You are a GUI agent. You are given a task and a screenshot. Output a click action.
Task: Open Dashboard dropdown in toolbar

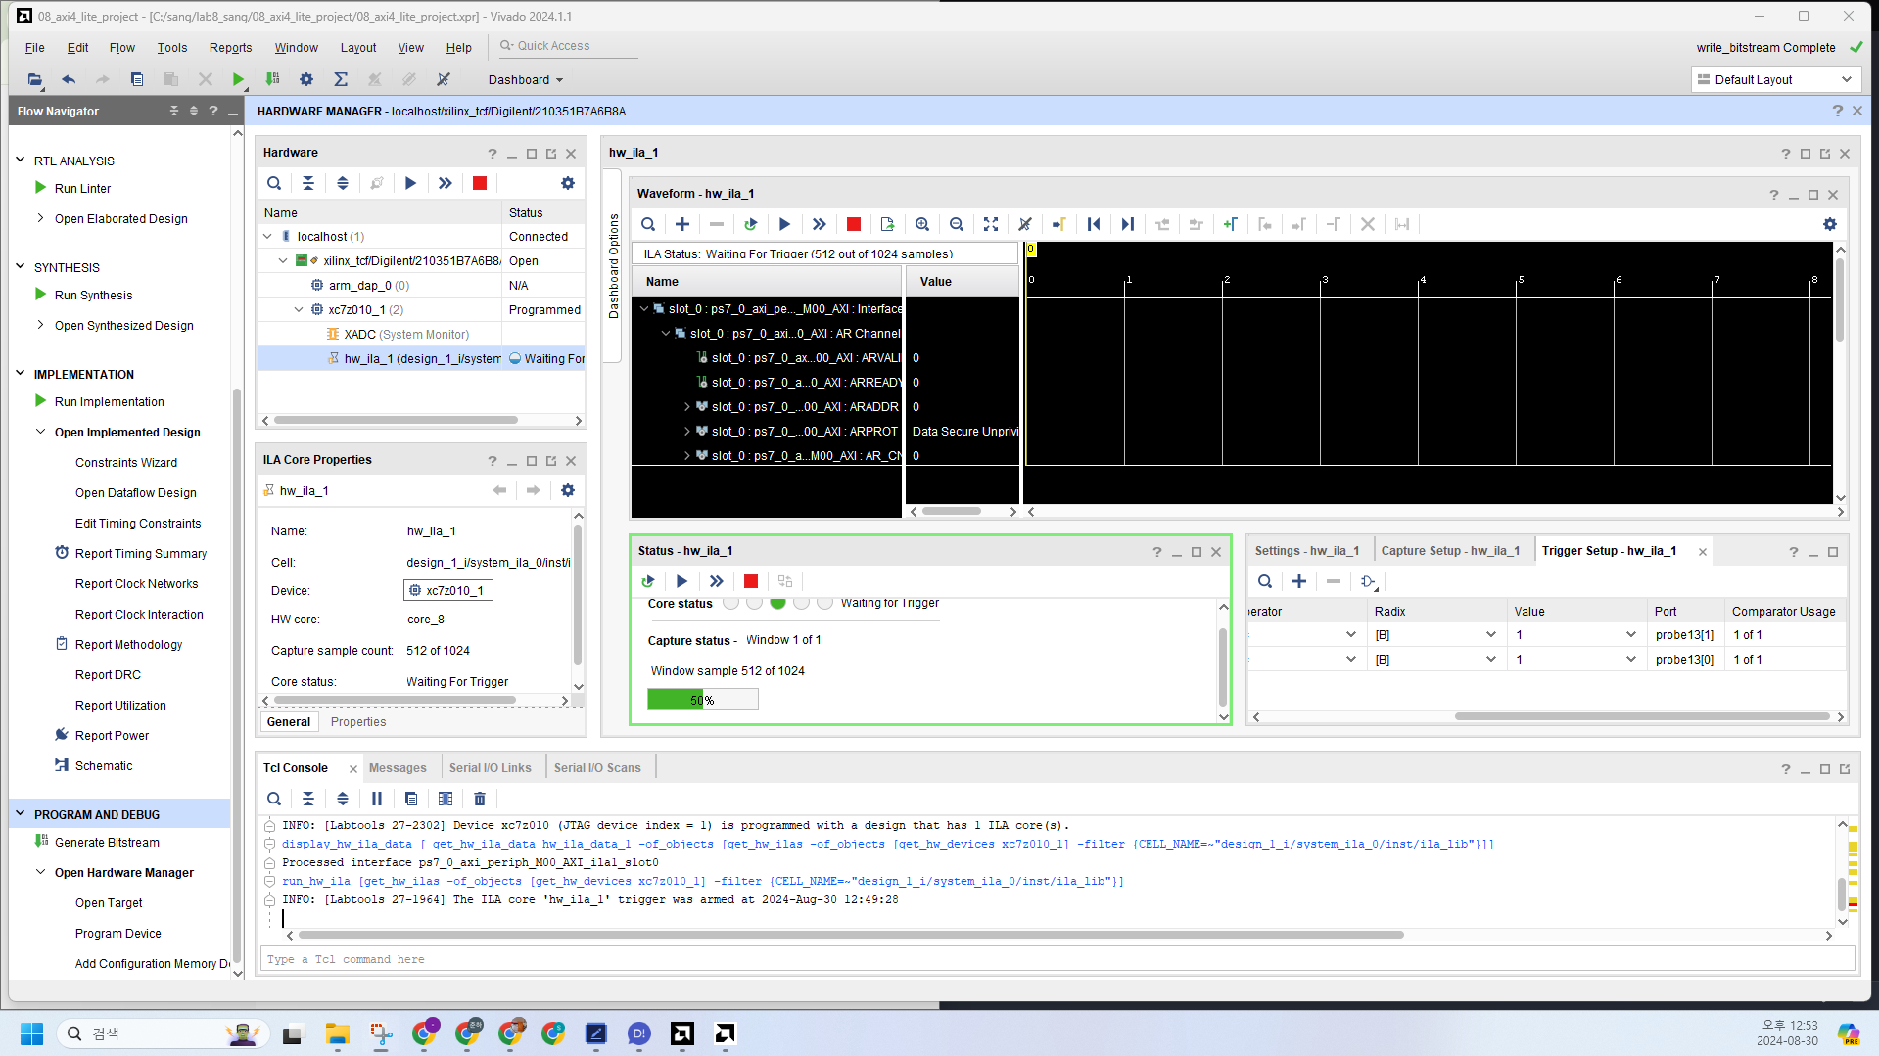pyautogui.click(x=526, y=79)
